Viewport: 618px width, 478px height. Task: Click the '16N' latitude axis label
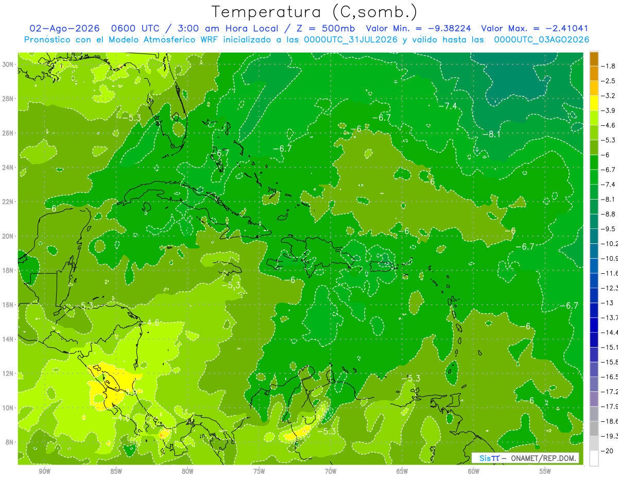pos(8,305)
